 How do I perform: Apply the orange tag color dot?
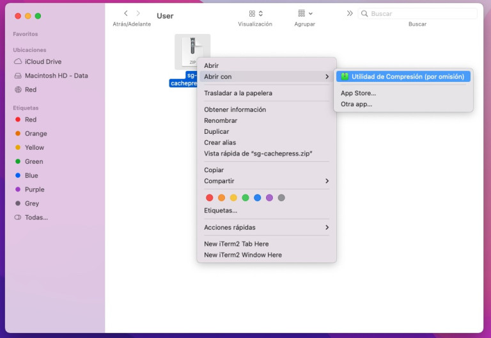pyautogui.click(x=221, y=198)
